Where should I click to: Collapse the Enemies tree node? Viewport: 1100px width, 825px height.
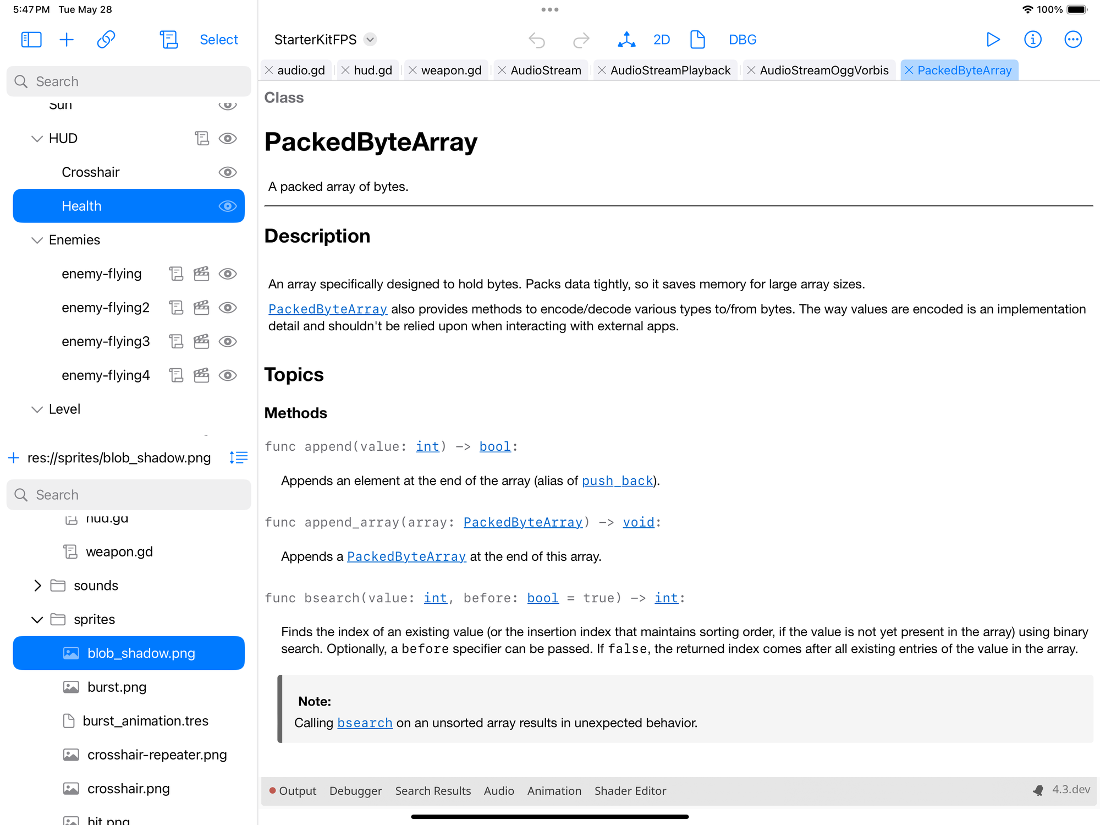pos(37,240)
